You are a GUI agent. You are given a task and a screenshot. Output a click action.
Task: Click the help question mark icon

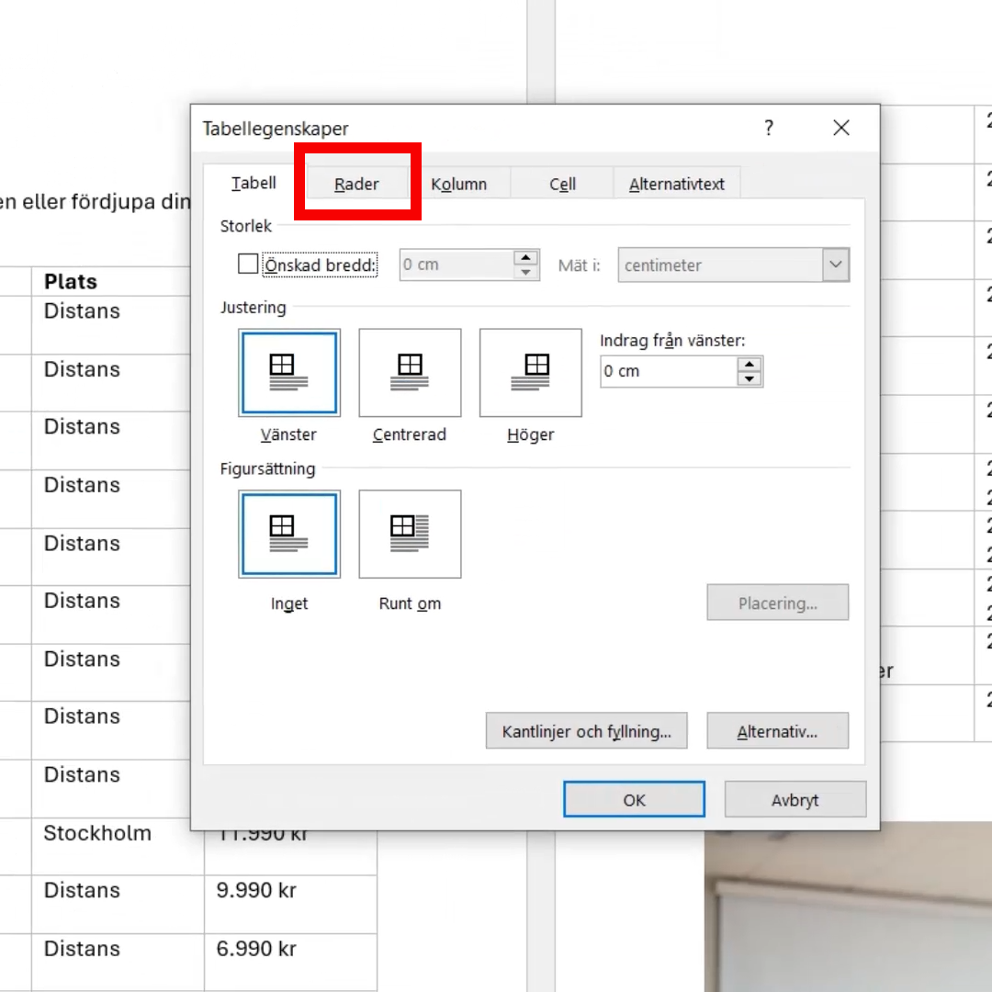(769, 129)
